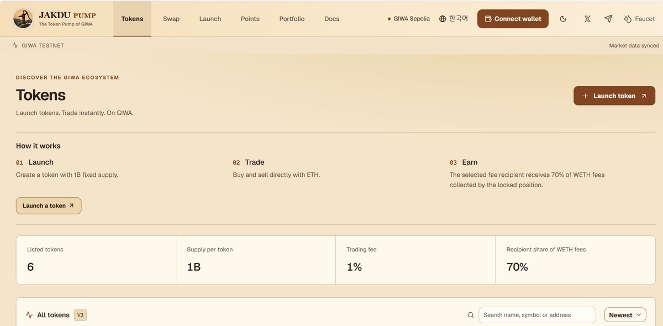
Task: Click the search field for tokens
Action: (537, 315)
